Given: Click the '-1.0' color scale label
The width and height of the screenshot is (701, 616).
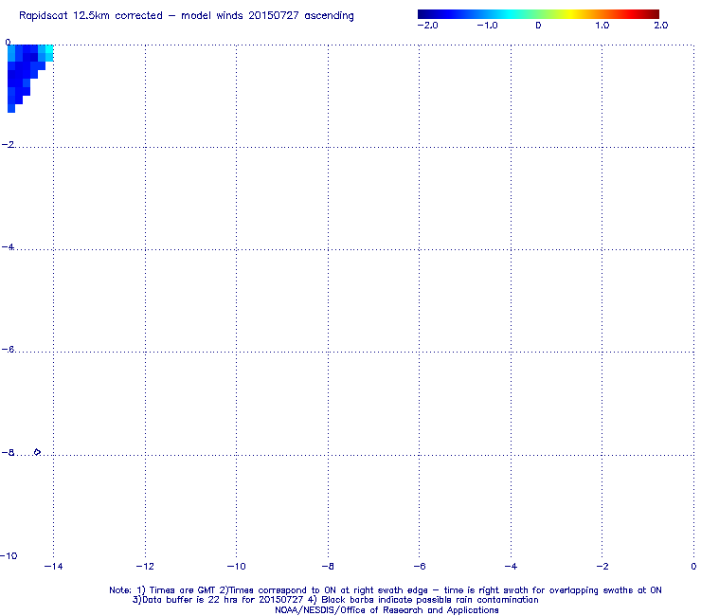Looking at the screenshot, I should pyautogui.click(x=487, y=26).
